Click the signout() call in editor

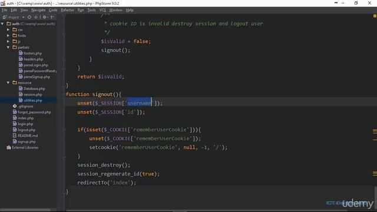pyautogui.click(x=115, y=50)
